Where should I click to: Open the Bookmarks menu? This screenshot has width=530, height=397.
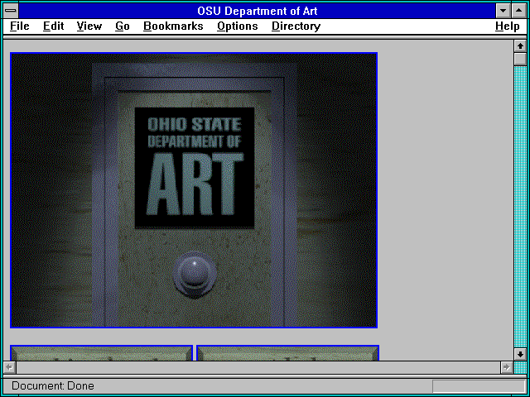173,26
